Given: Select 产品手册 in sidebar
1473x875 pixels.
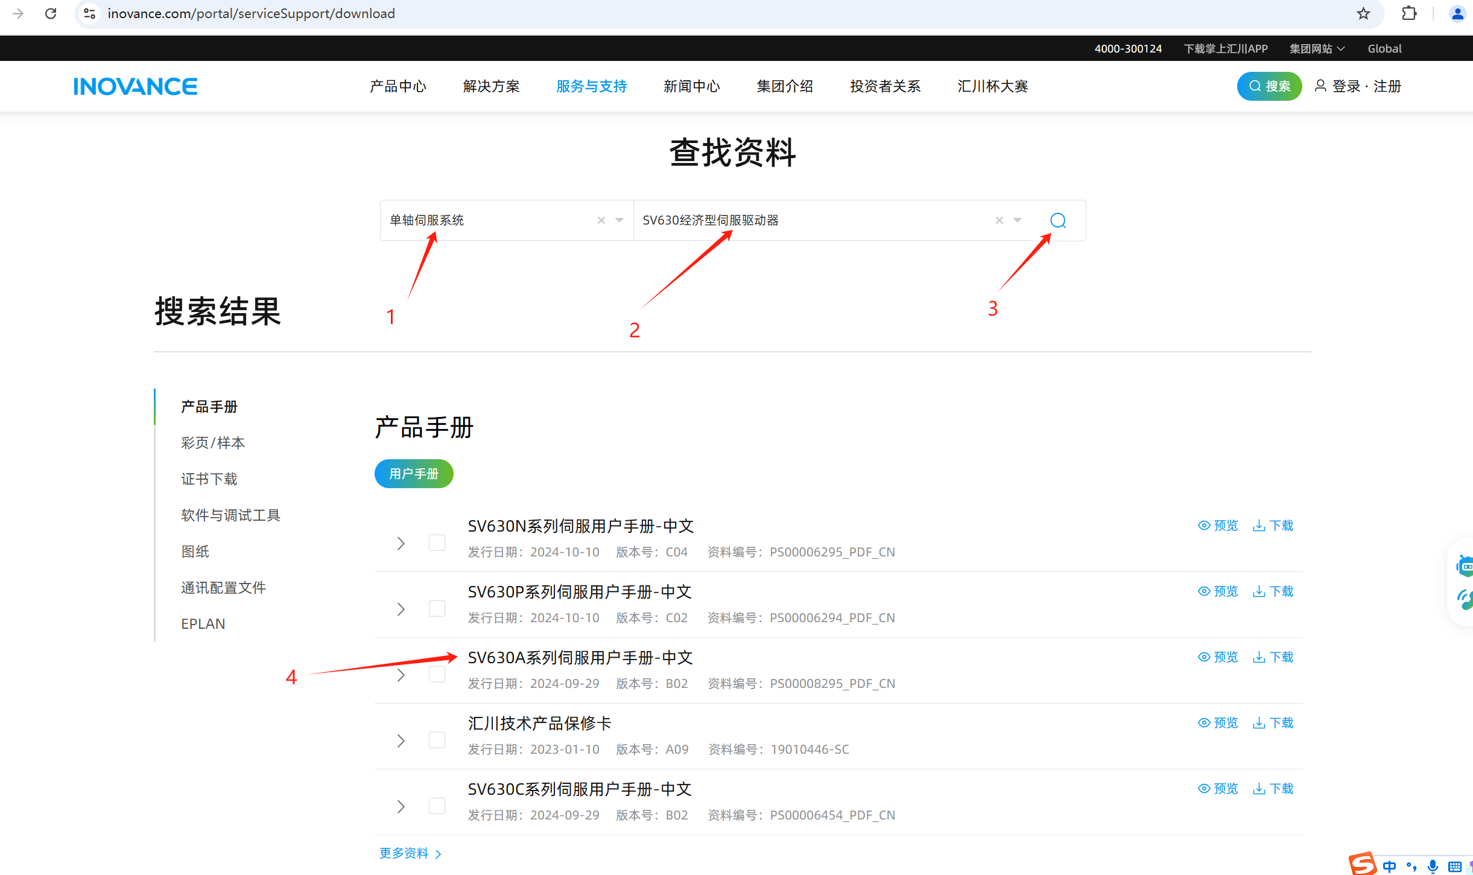Looking at the screenshot, I should click(209, 407).
